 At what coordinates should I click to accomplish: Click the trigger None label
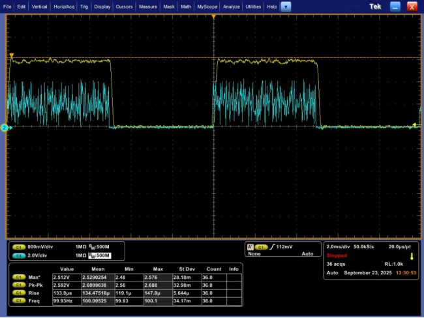click(x=254, y=254)
